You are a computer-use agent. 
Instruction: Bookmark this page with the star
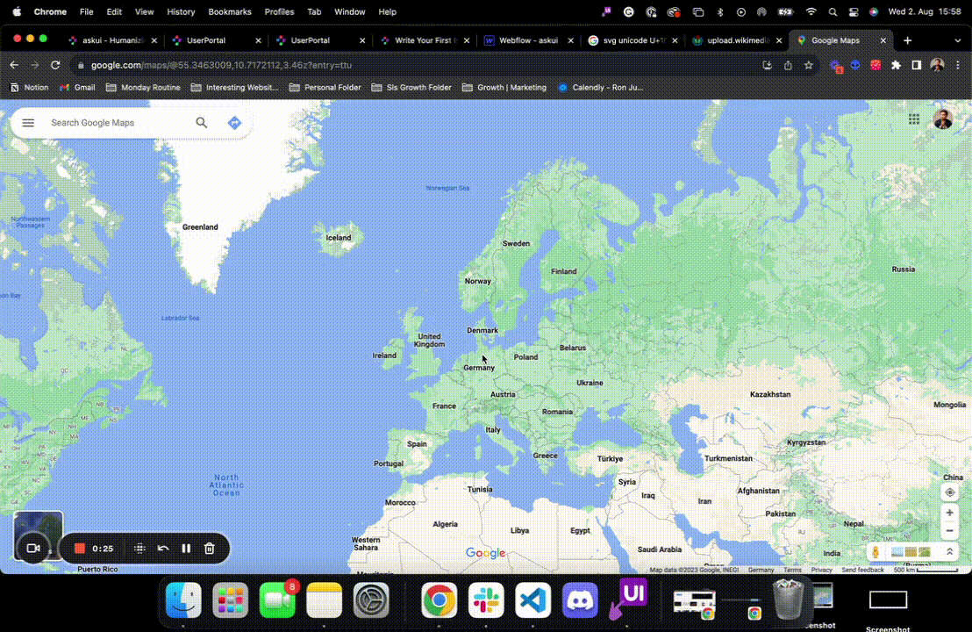click(808, 65)
